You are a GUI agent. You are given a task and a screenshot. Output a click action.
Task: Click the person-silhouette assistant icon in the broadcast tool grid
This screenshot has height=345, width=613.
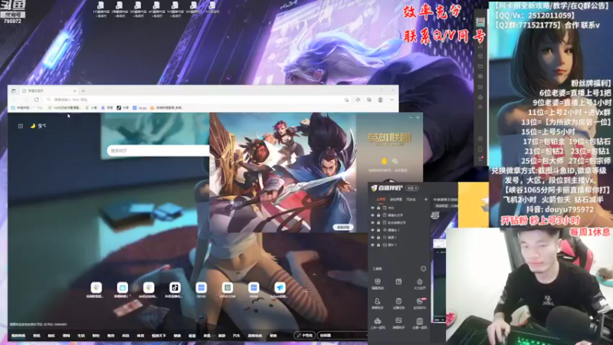tap(377, 301)
